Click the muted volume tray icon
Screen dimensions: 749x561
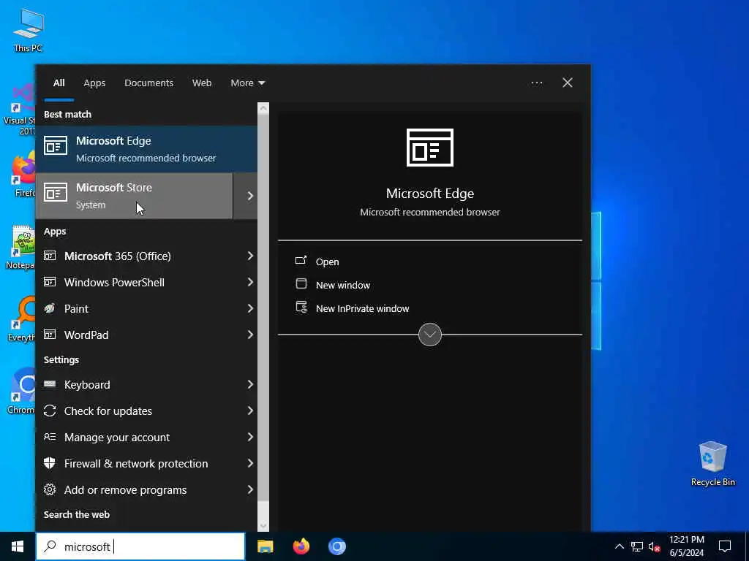click(x=654, y=546)
